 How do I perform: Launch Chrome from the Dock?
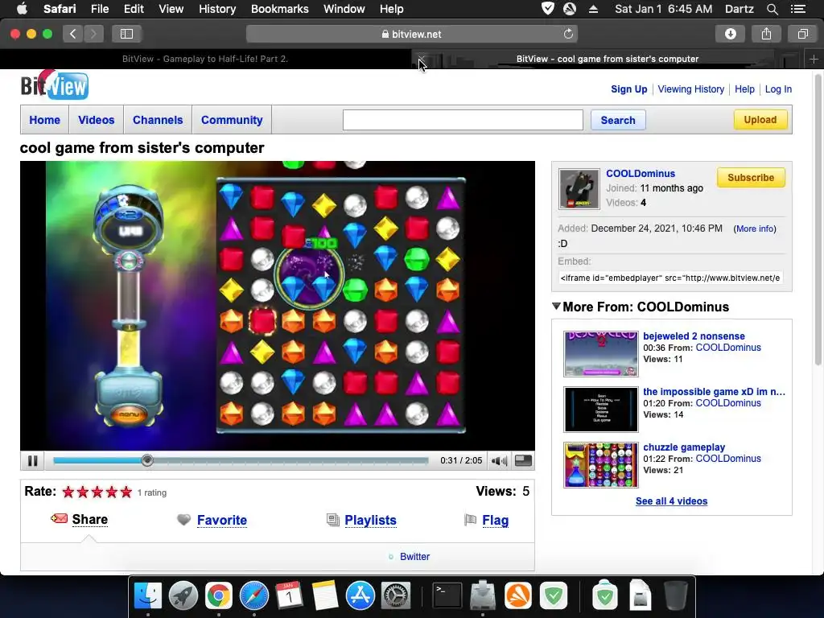(x=219, y=596)
